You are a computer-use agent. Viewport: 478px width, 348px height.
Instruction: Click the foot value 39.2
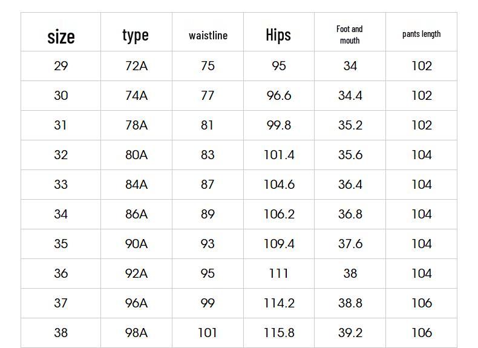tap(350, 332)
